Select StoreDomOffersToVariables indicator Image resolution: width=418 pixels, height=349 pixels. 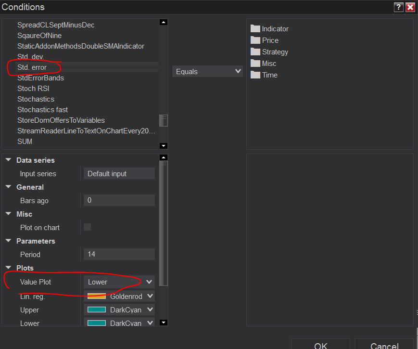[x=61, y=120]
